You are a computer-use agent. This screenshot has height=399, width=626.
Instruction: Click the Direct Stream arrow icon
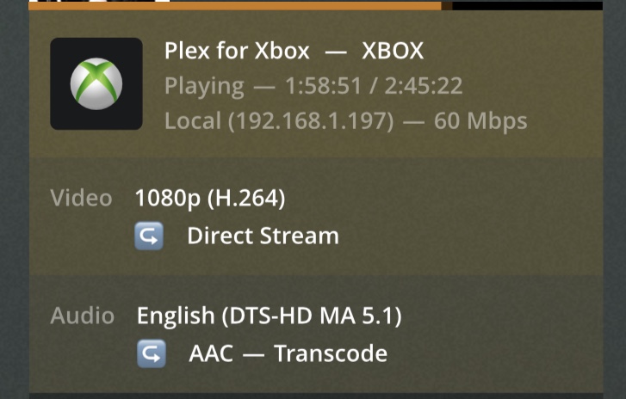click(149, 236)
